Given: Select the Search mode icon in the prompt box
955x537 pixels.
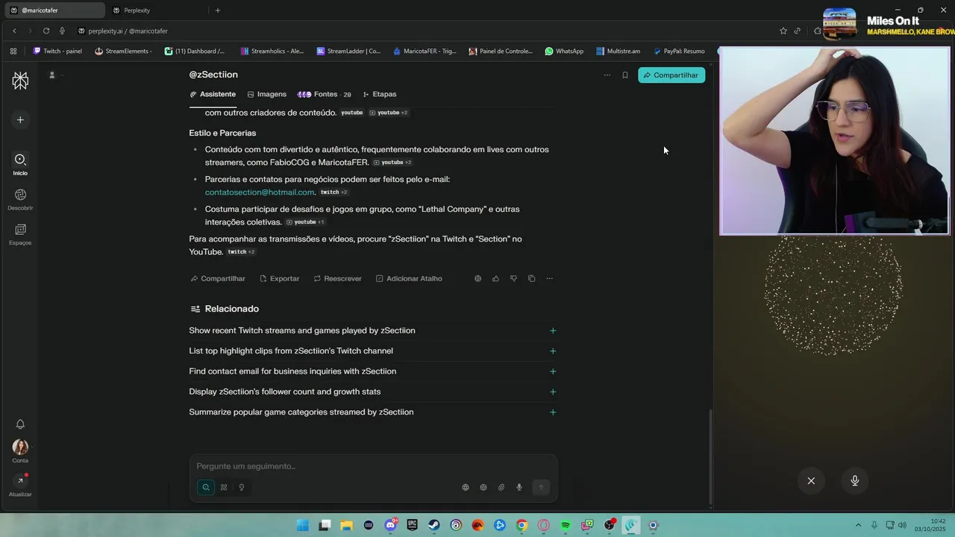Looking at the screenshot, I should click(206, 488).
